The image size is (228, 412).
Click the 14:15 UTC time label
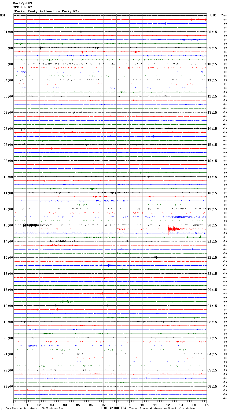tap(212, 129)
